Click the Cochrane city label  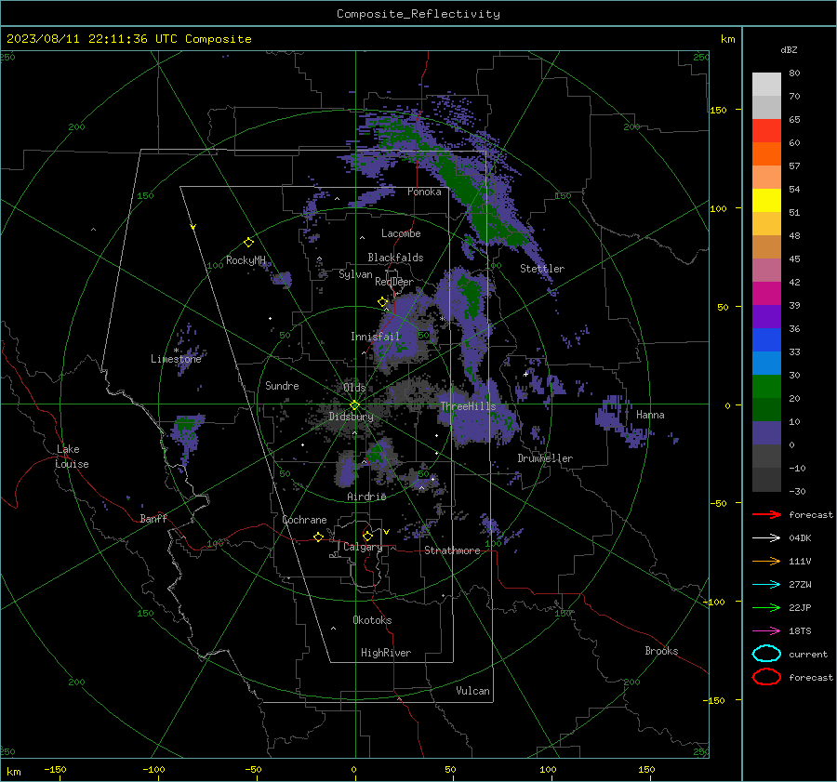(x=304, y=520)
